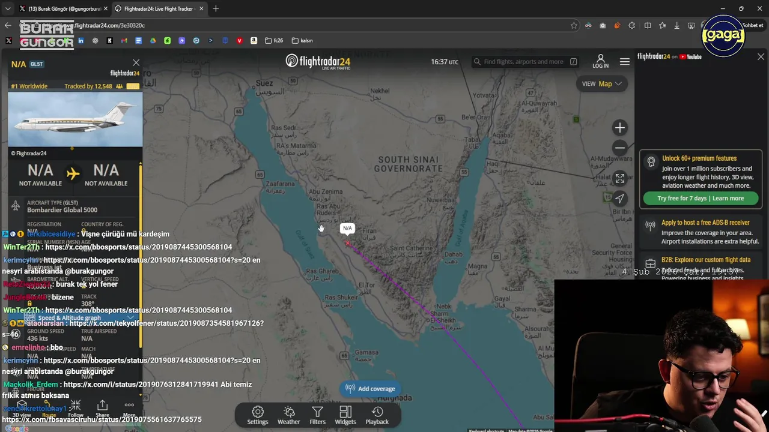Open Google Drive bookmark
This screenshot has width=769, height=432.
[x=153, y=41]
